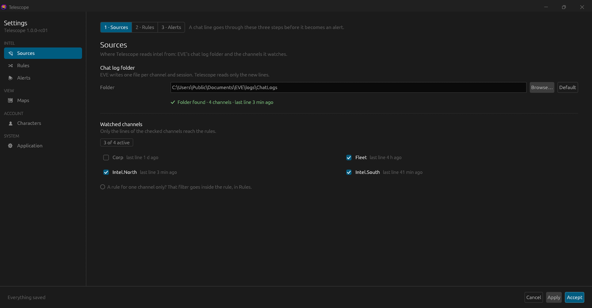Click the 'last line 41 min ago' text
The width and height of the screenshot is (592, 308).
tap(402, 172)
